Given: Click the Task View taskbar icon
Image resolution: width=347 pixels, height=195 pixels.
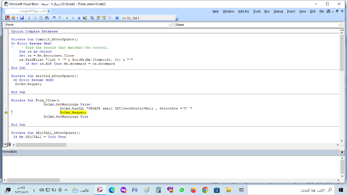Looking at the screenshot, I should tap(241, 190).
